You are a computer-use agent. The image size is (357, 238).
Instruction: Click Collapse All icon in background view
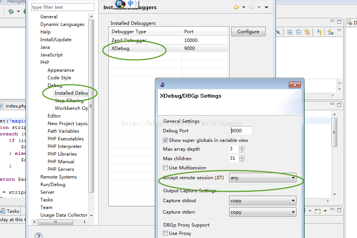[x=299, y=32]
